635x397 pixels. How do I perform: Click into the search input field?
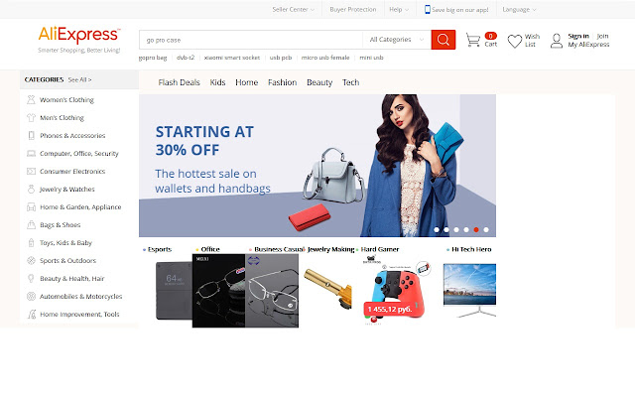(251, 40)
